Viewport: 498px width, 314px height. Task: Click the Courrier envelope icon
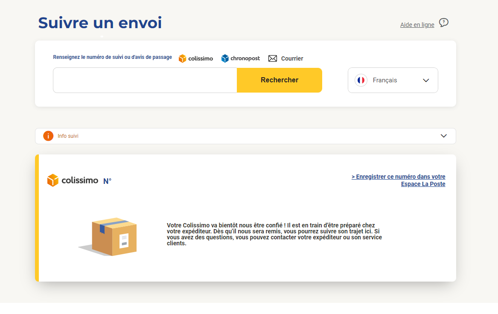pyautogui.click(x=273, y=58)
